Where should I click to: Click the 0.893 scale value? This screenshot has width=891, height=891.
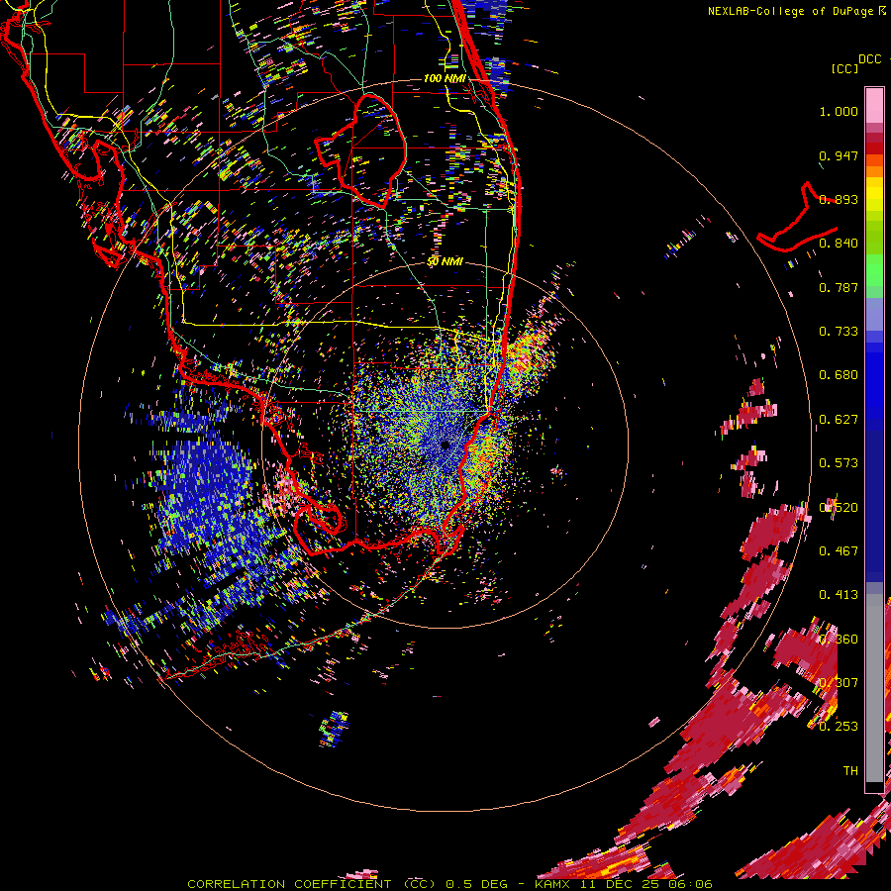click(x=839, y=199)
